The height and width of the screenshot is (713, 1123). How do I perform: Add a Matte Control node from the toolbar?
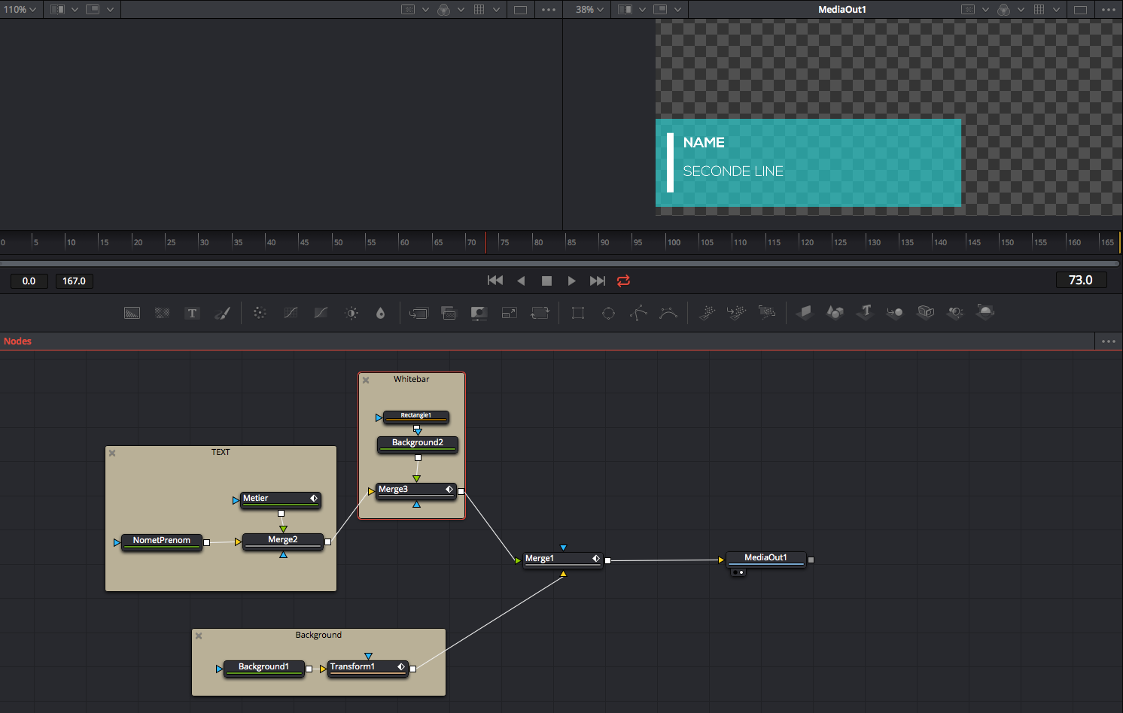[479, 313]
